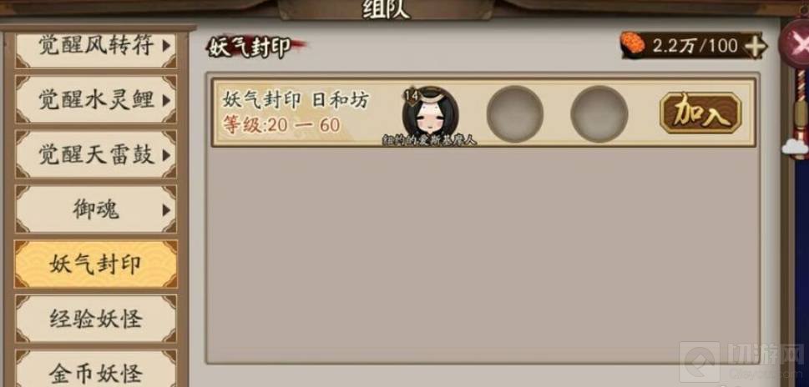809x387 pixels.
Task: Click the 2.2万/100 stamina counter
Action: (x=695, y=46)
